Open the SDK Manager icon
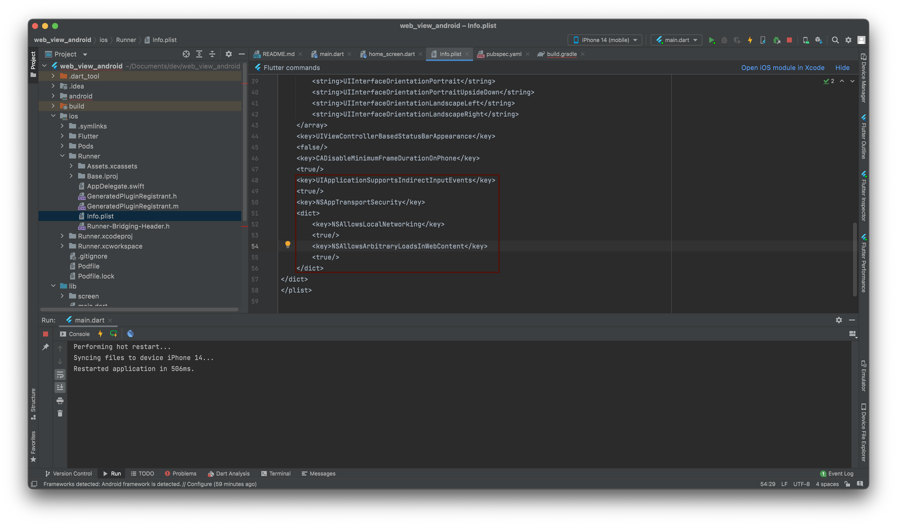Viewport: 897px width, 526px height. click(819, 40)
